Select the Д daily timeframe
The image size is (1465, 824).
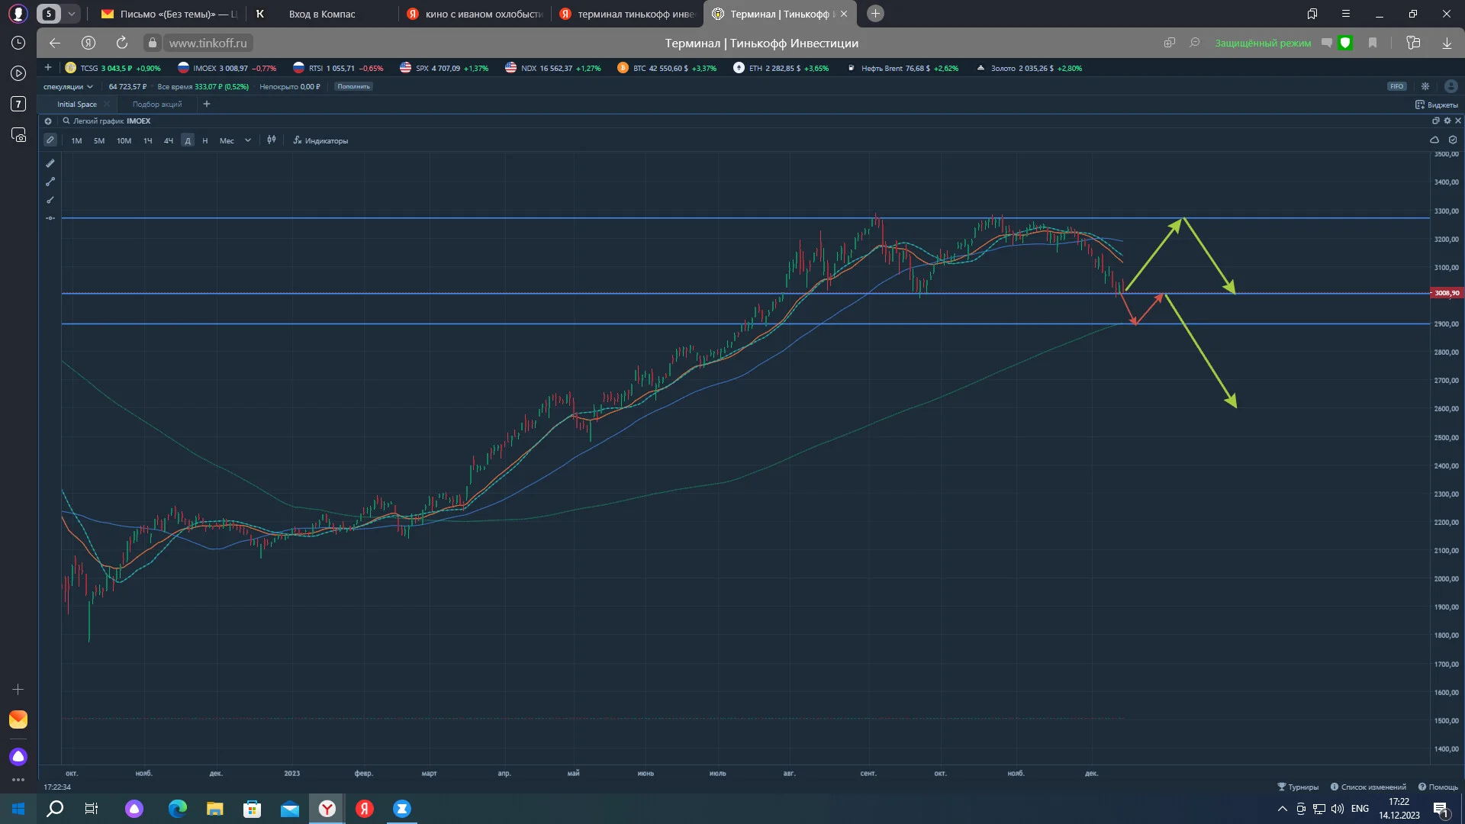(188, 141)
